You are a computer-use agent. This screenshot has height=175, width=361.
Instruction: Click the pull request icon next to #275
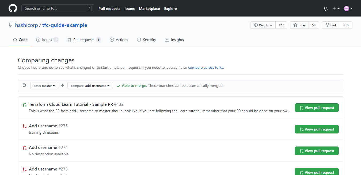24,125
